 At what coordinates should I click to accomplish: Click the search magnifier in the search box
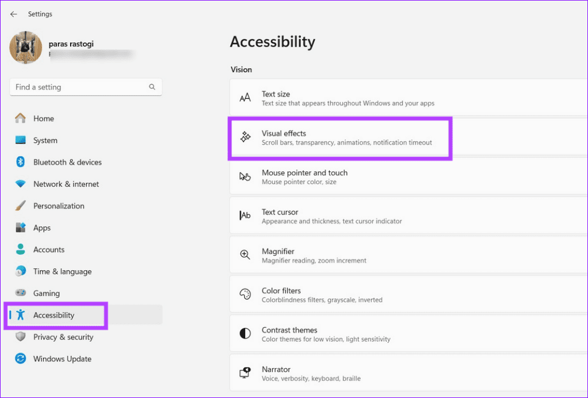coord(152,87)
